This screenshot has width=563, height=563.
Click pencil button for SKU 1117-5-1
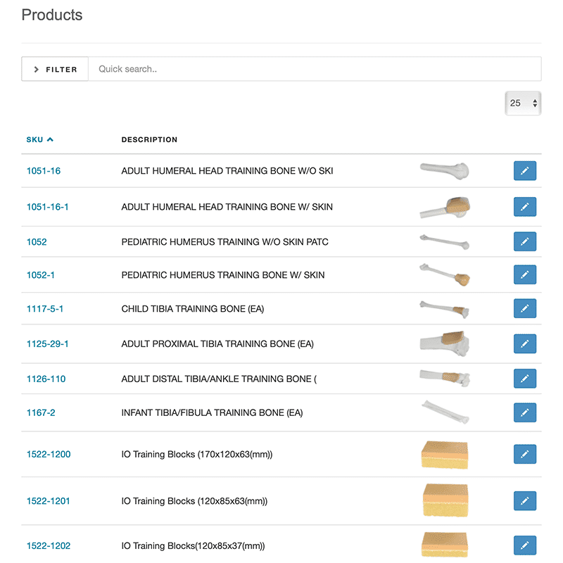[524, 308]
